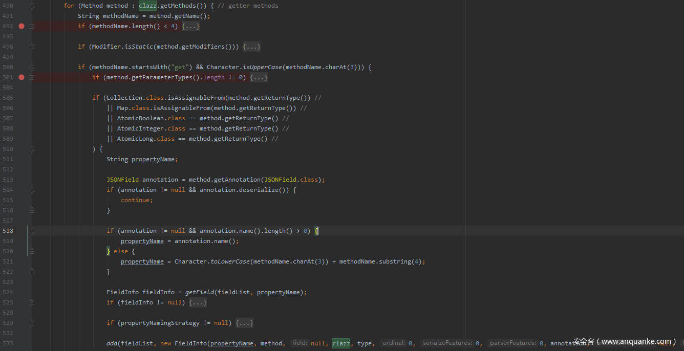Click the gutter fold icon at line 520
The image size is (684, 351).
point(32,251)
